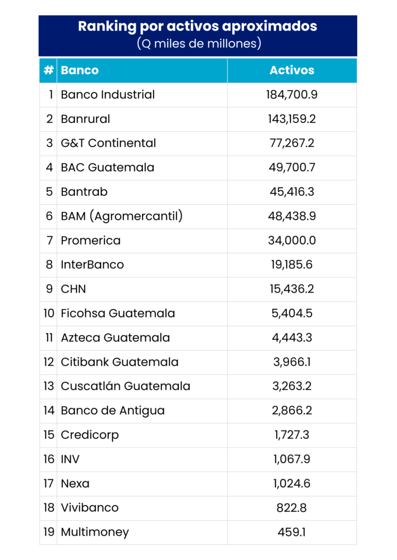Viewport: 397px width, 560px height.
Task: Select the InterBanco row name
Action: [92, 265]
